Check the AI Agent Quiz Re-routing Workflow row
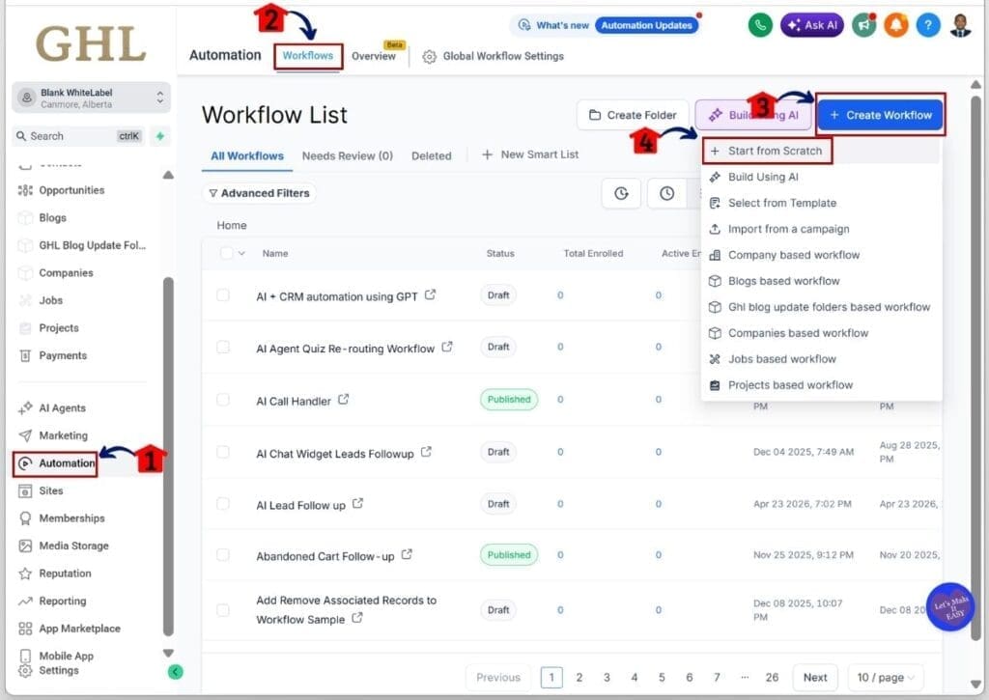989x700 pixels. point(223,347)
